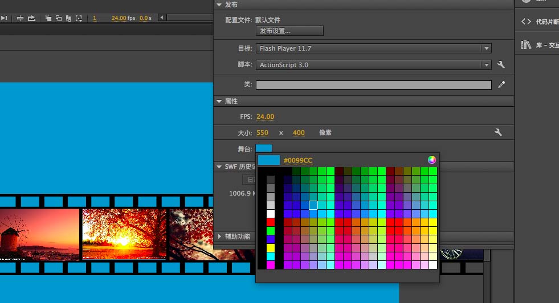This screenshot has height=303, width=559.
Task: Enable onion skin outlines icon
Action: [x=59, y=18]
